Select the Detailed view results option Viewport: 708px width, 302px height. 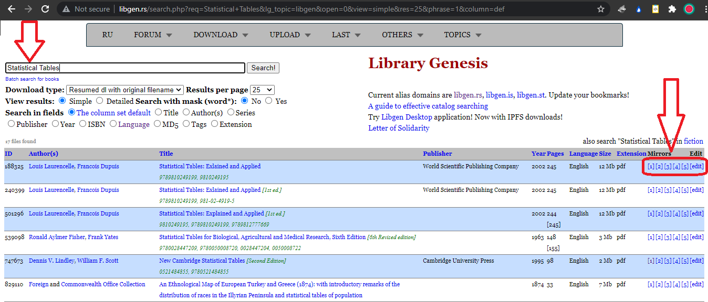[100, 101]
